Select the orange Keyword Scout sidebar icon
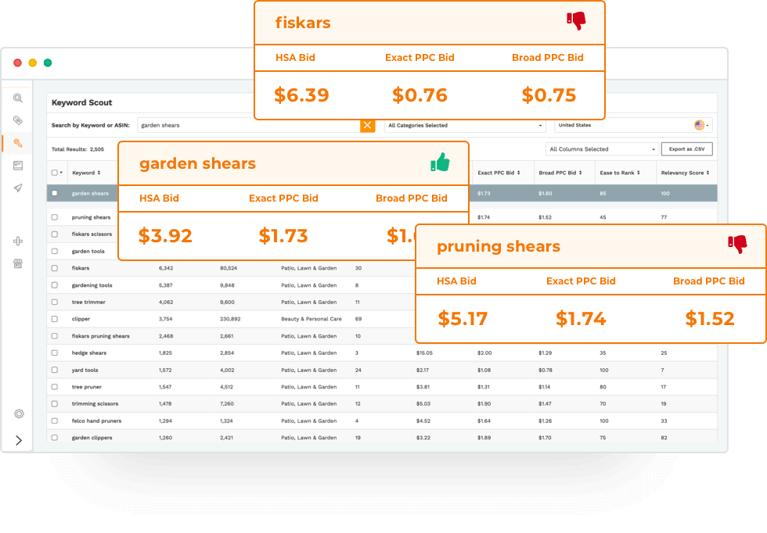 [18, 143]
